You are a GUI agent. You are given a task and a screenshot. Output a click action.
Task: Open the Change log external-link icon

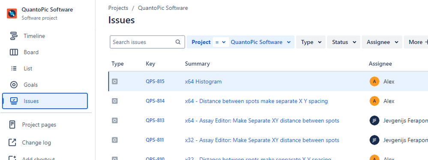coord(12,143)
